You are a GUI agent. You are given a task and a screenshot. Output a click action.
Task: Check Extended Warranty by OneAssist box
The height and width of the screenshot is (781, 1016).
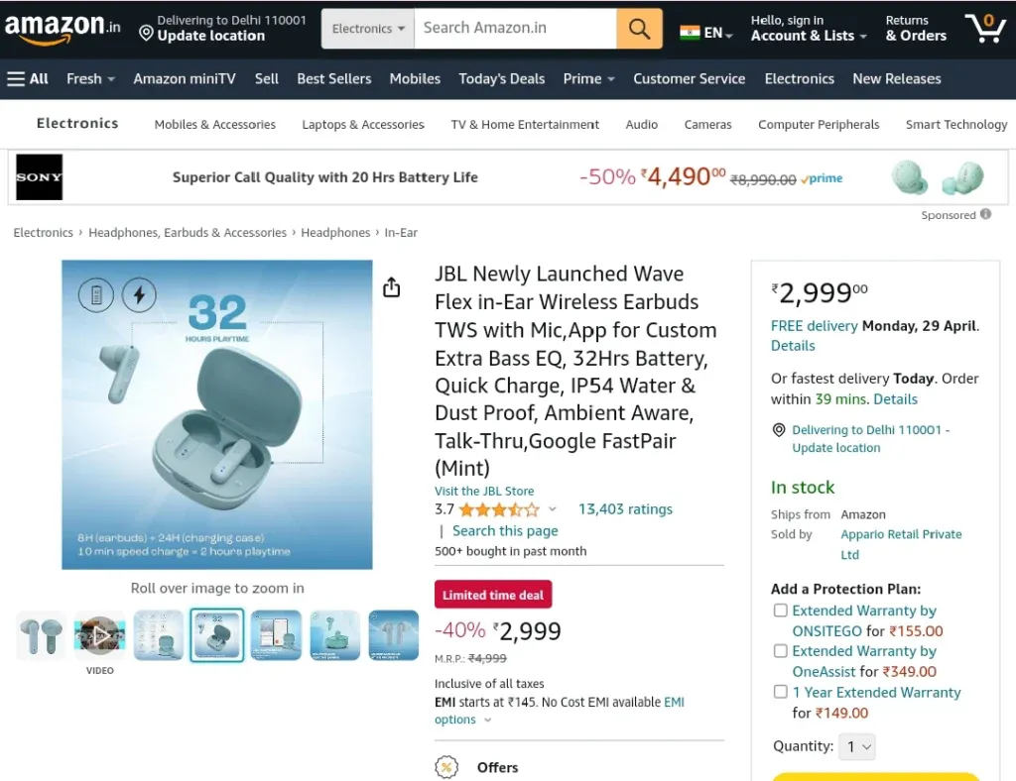tap(781, 651)
